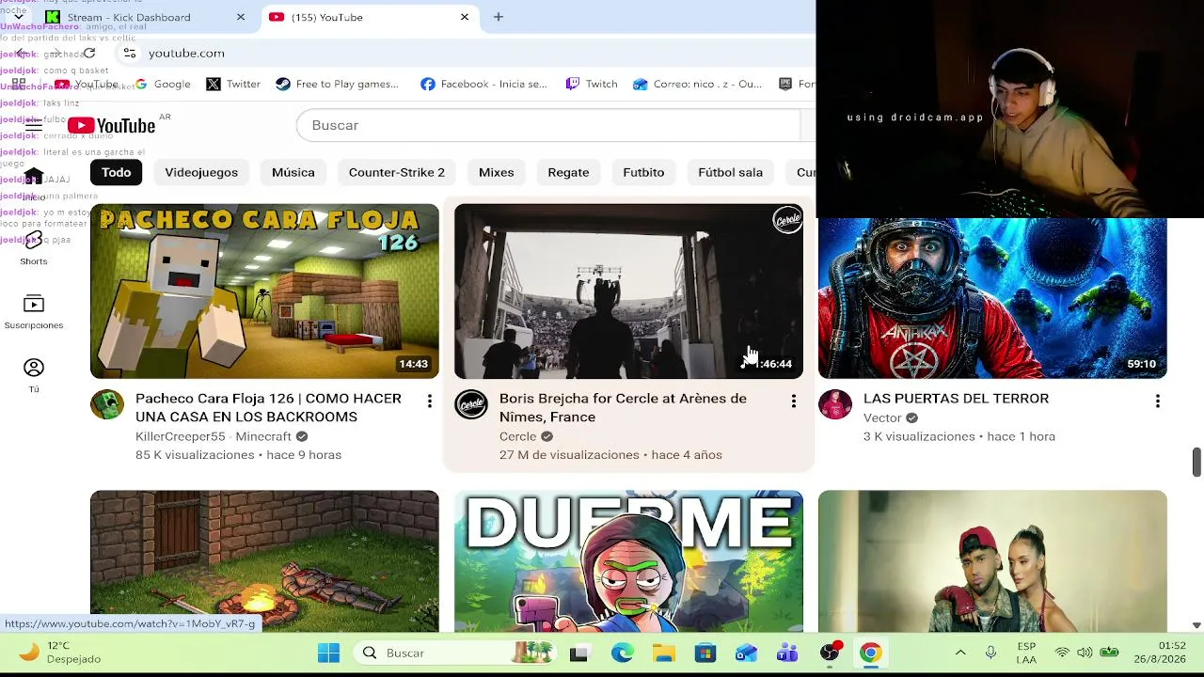Viewport: 1204px width, 677px height.
Task: Filter by the Videojuegos chip
Action: tap(201, 172)
